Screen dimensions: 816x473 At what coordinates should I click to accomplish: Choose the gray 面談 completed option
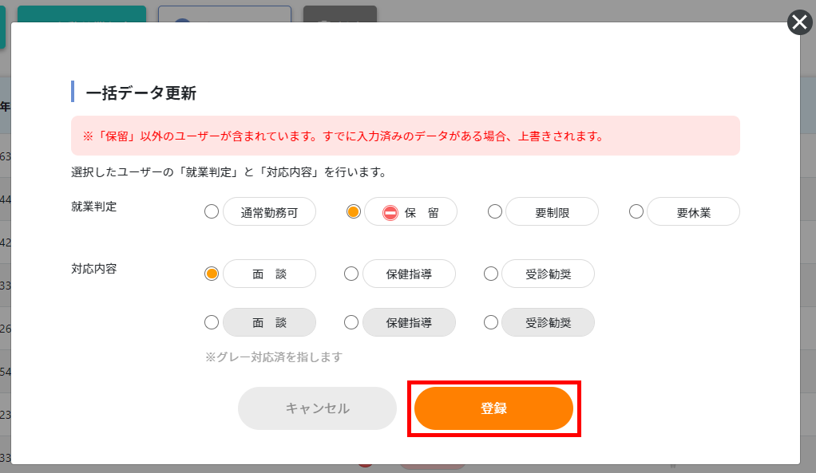(212, 322)
